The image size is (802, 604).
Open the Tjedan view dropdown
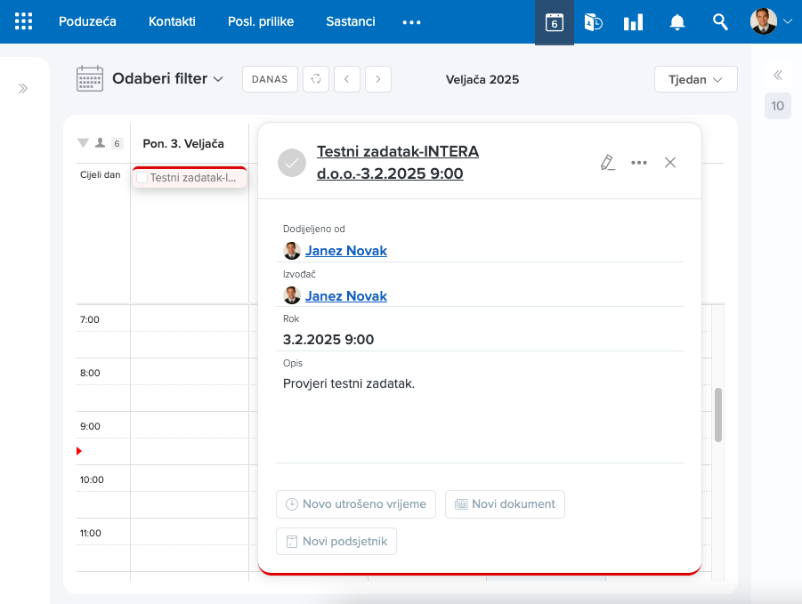695,79
